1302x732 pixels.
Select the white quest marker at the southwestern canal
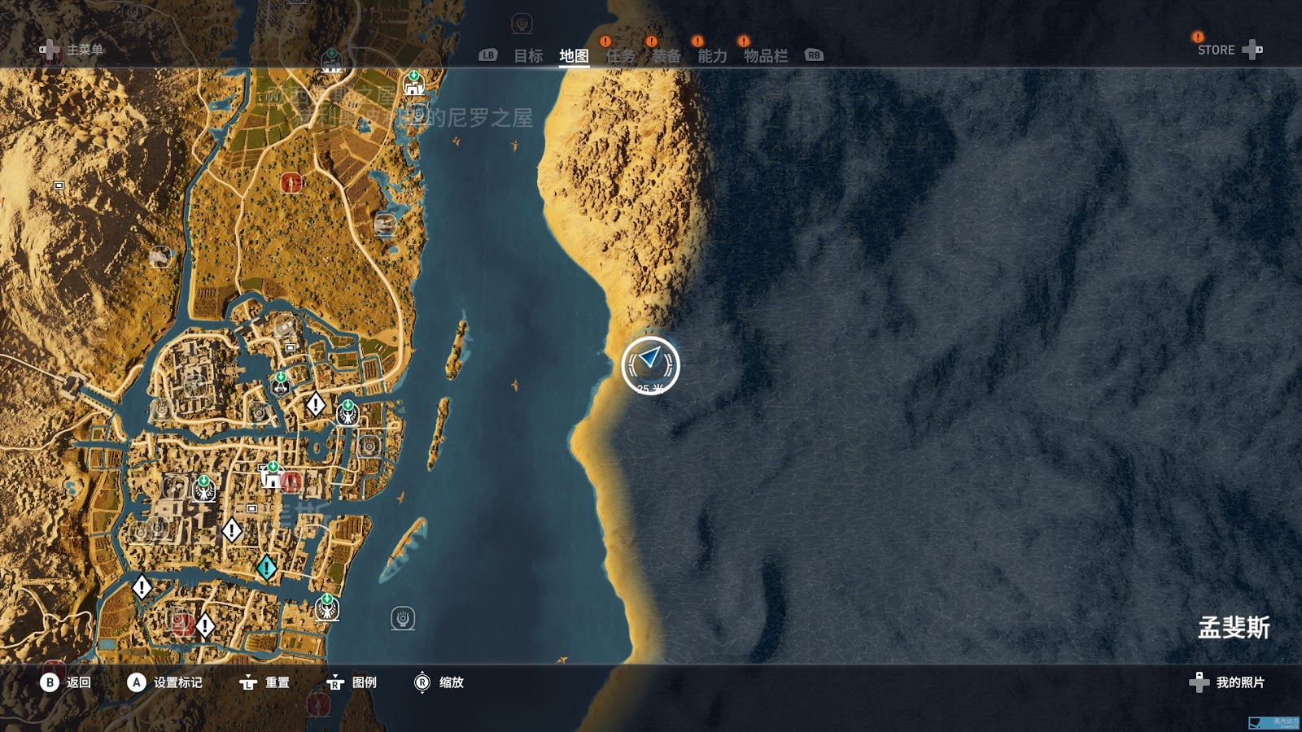pyautogui.click(x=142, y=586)
